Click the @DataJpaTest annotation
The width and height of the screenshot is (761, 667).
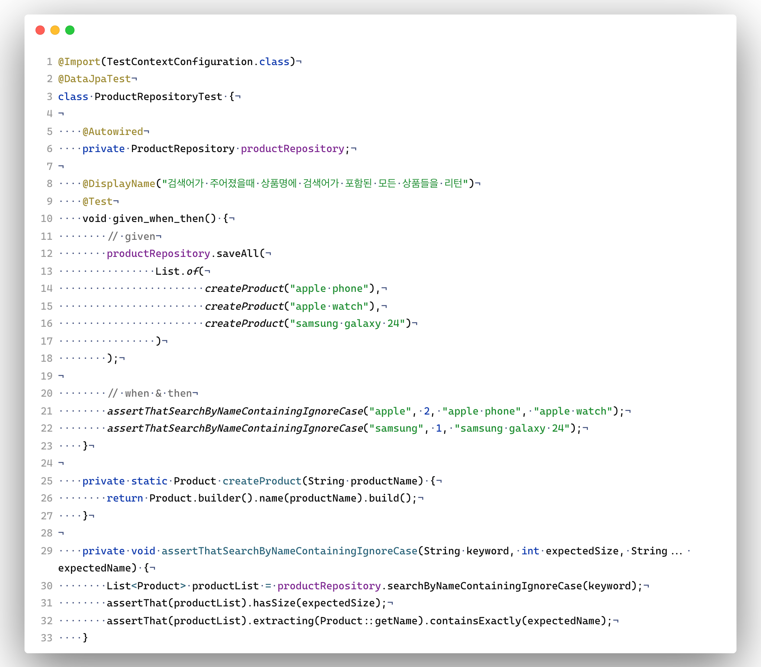coord(94,79)
